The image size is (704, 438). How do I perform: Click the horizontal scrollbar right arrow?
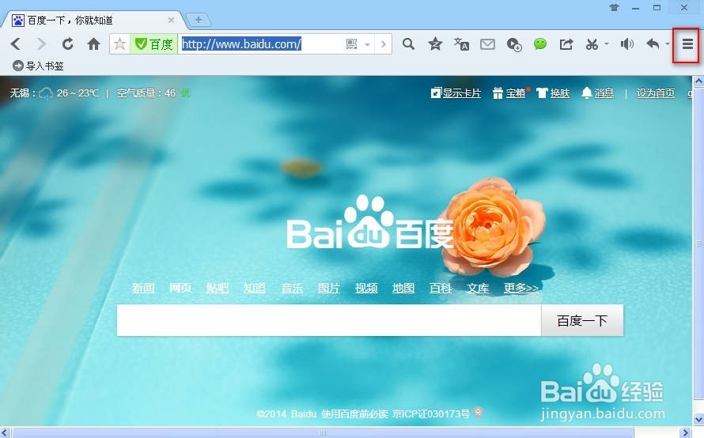(686, 432)
